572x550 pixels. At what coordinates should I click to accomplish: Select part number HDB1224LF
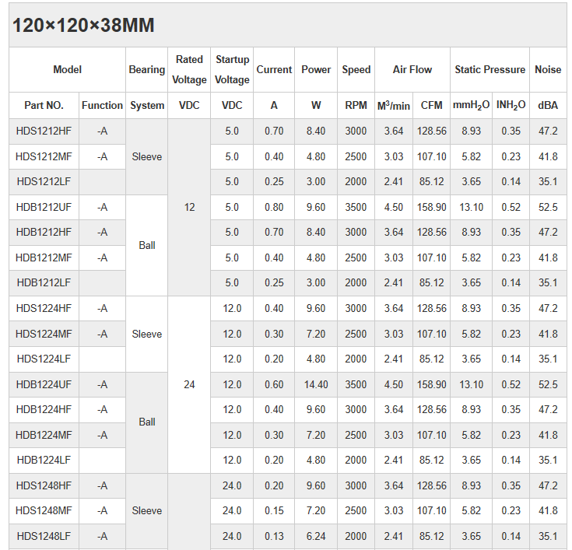(44, 461)
